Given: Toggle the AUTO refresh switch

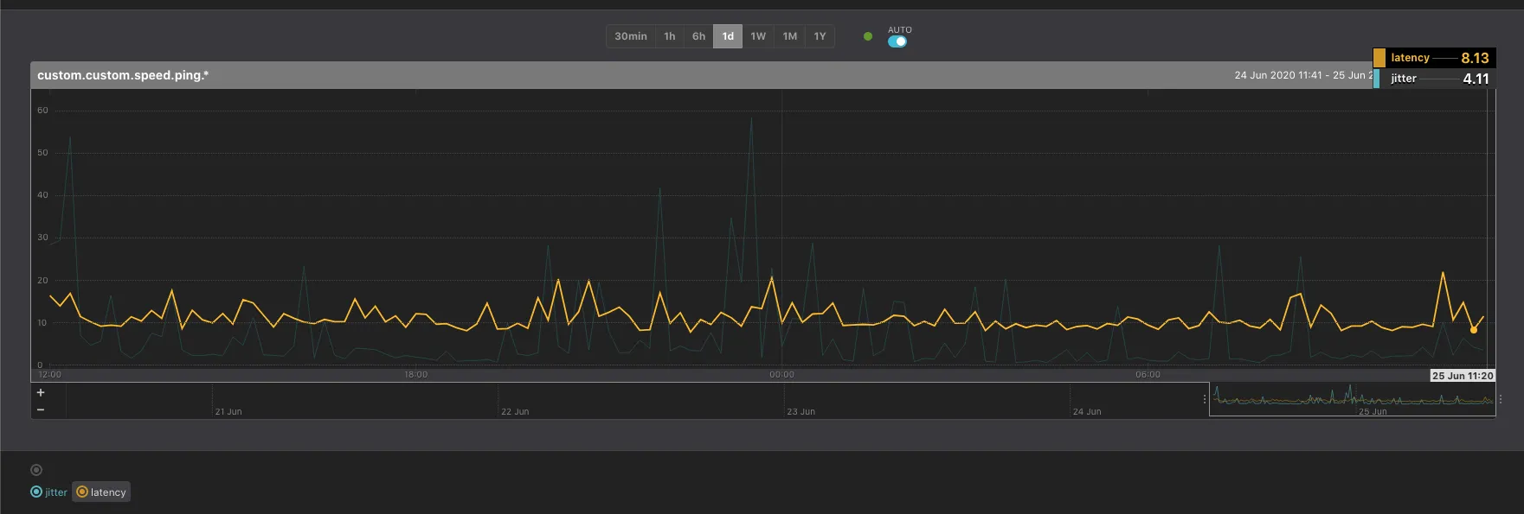Looking at the screenshot, I should 897,41.
